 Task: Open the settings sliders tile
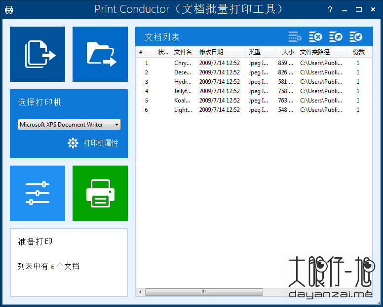point(38,193)
